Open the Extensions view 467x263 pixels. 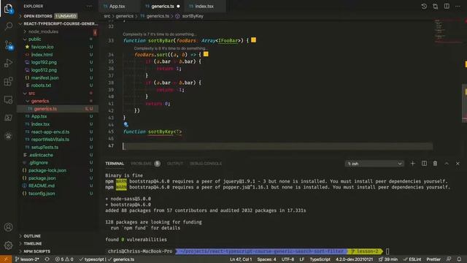8,81
